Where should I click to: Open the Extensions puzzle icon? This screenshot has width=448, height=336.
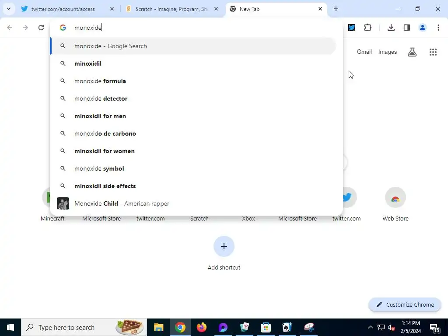click(367, 28)
